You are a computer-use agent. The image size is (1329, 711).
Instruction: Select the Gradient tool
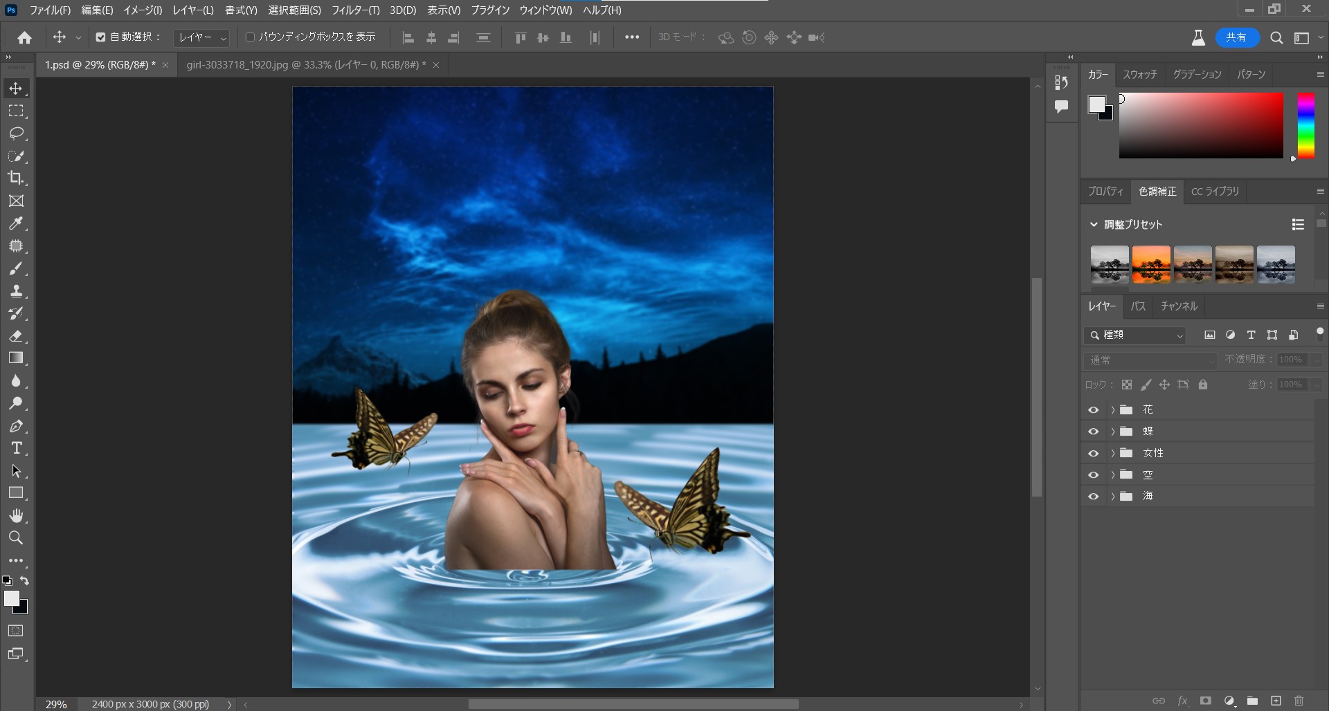pyautogui.click(x=16, y=358)
